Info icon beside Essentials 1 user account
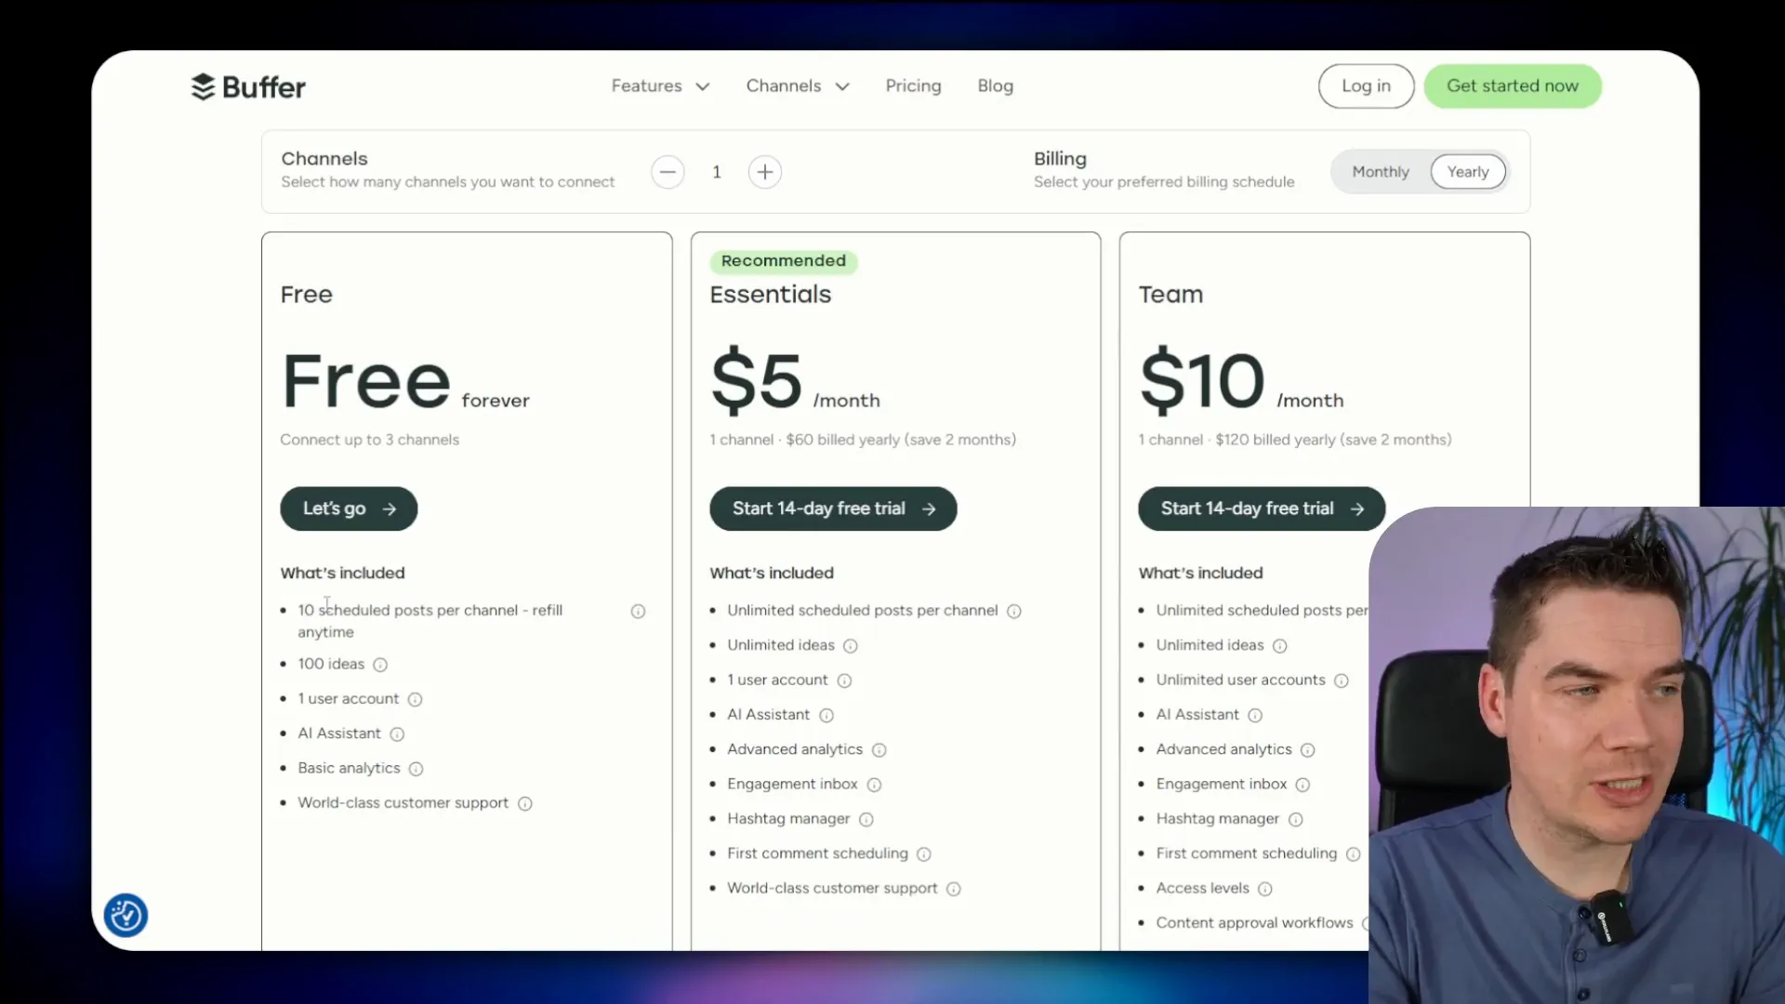Screen dimensions: 1785x1004 click(844, 680)
